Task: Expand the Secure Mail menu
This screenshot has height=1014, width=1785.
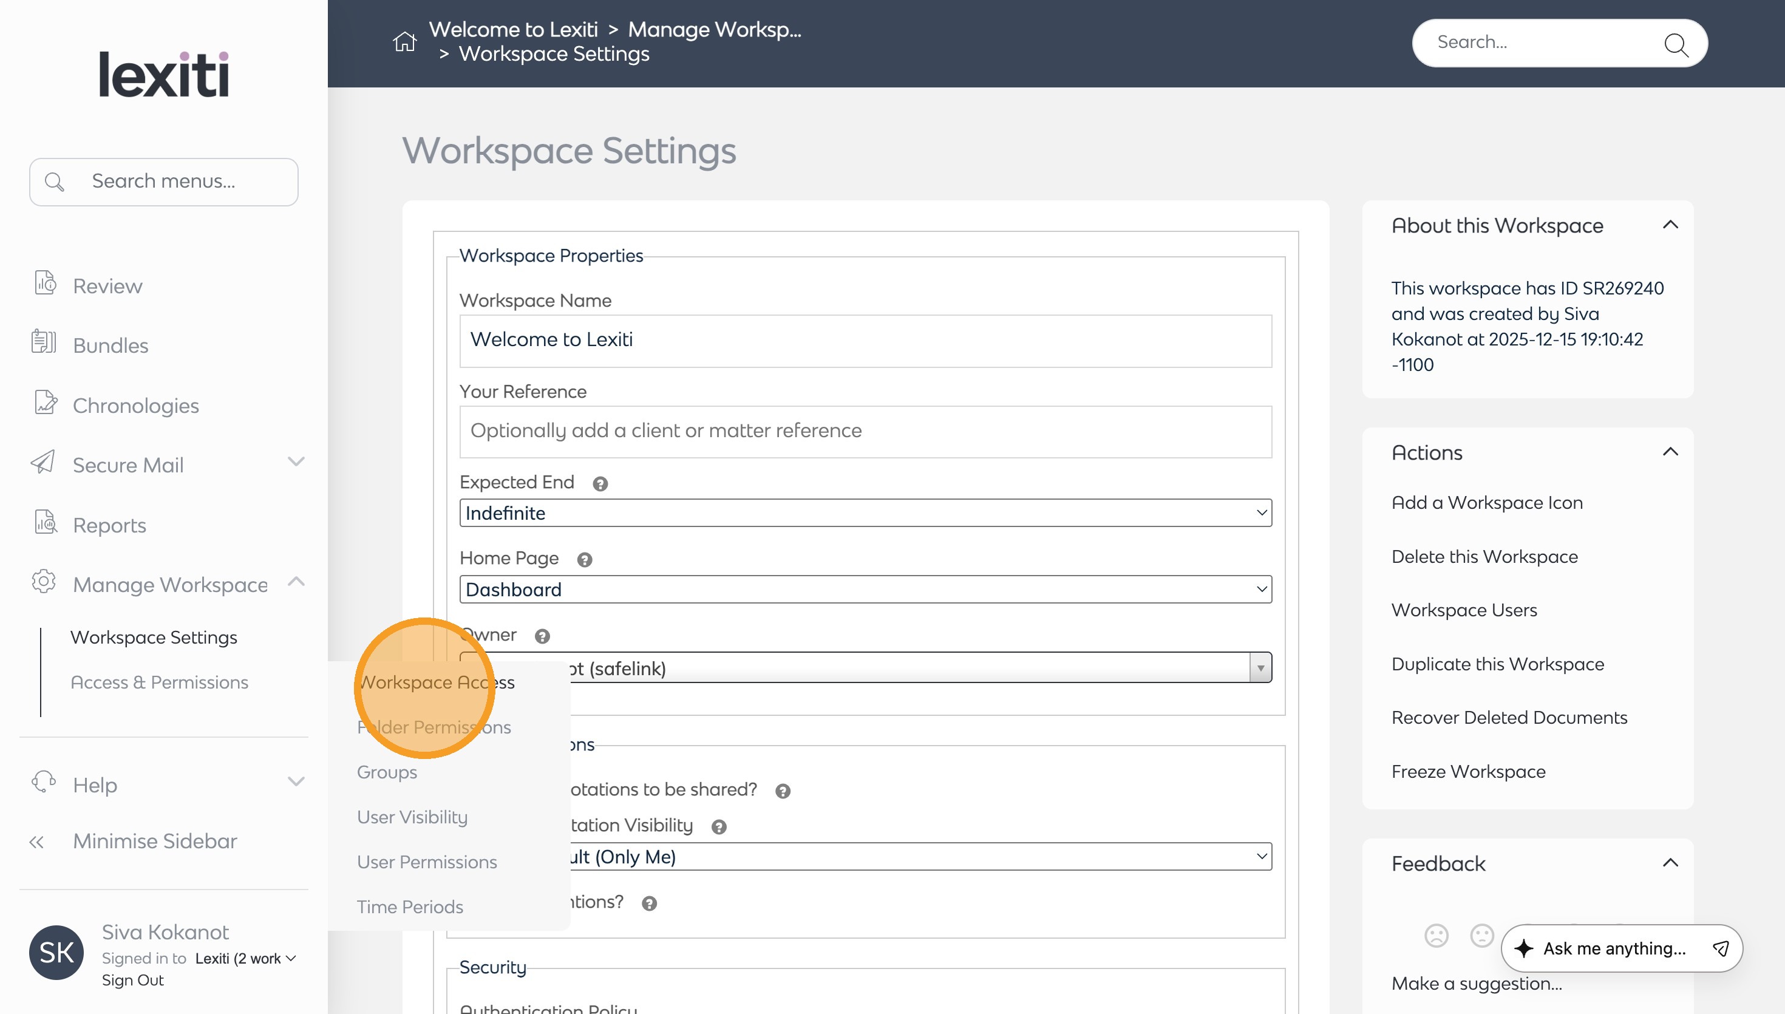Action: (x=296, y=463)
